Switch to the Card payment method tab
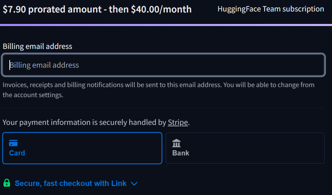Screen dimensions: 332x195 (x=82, y=148)
